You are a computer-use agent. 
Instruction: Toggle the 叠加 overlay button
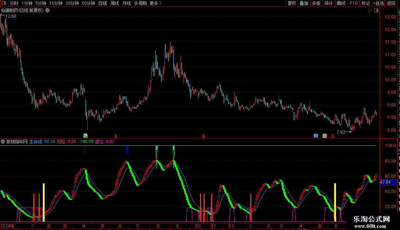click(304, 3)
